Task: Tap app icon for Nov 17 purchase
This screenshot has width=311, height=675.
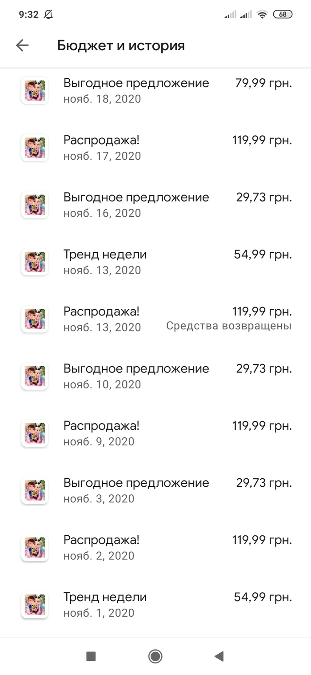Action: (x=35, y=148)
